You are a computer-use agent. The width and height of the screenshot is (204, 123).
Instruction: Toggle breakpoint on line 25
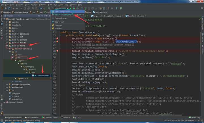57,42
